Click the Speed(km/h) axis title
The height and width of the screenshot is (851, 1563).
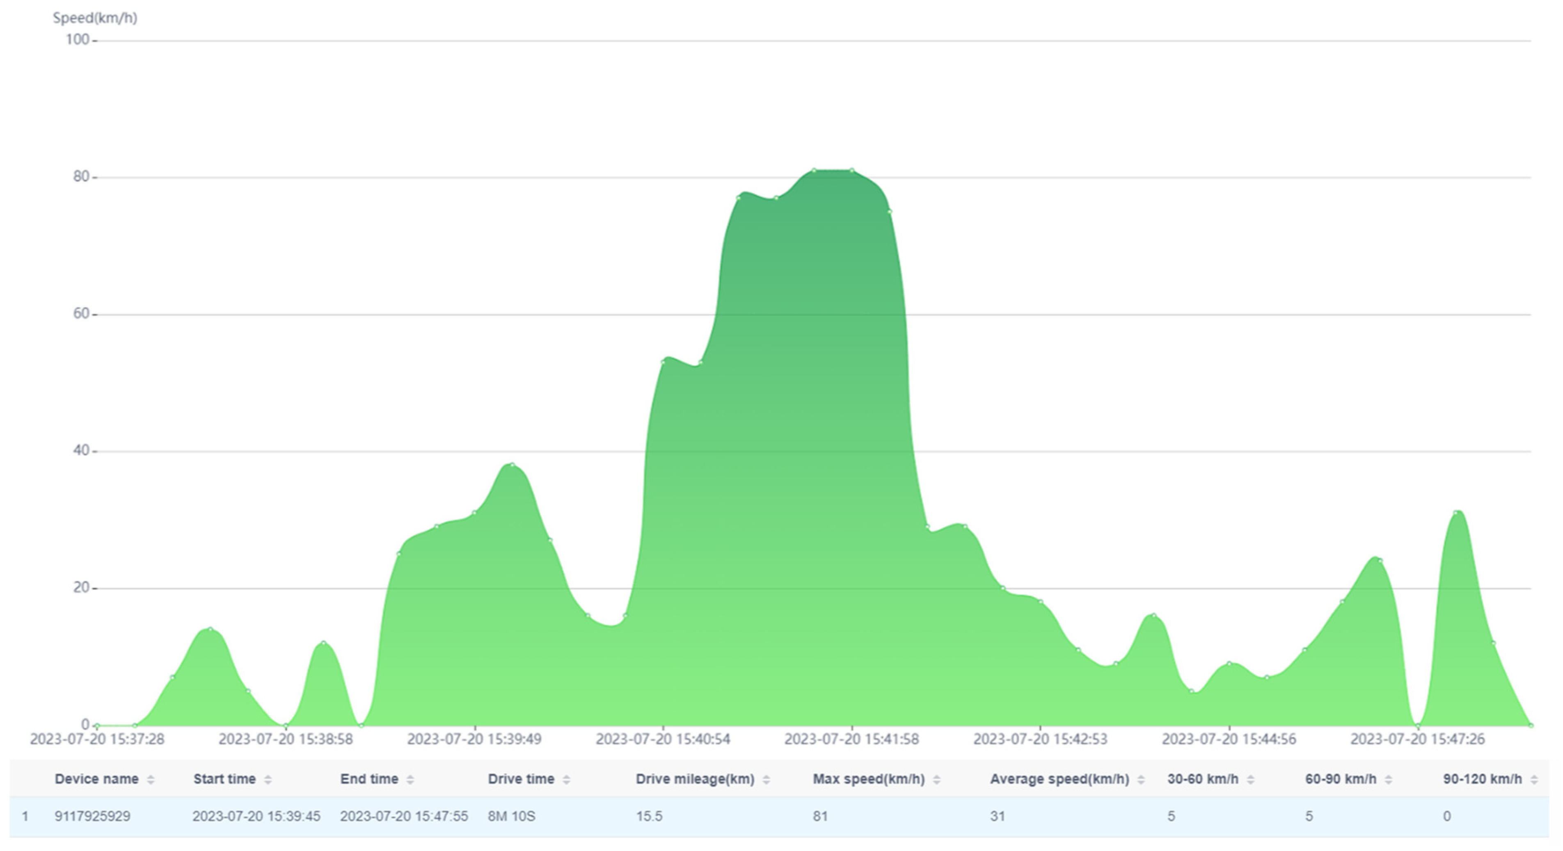pos(95,18)
